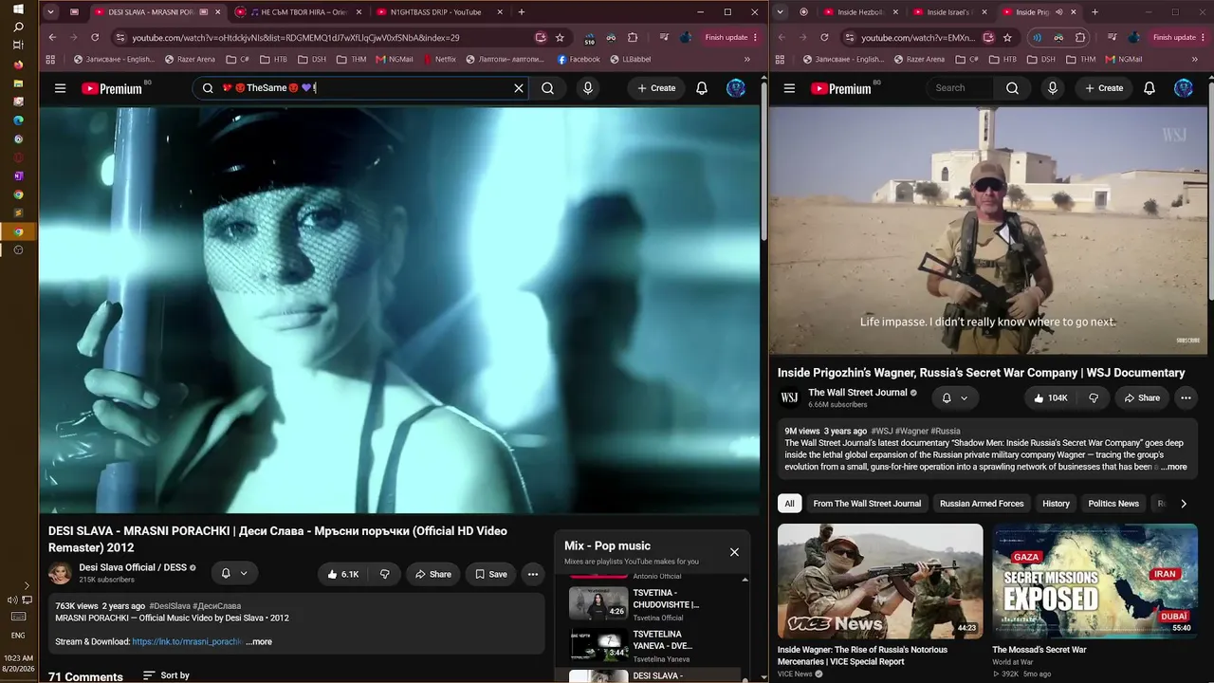Show hidden bookmarks in left browser

pyautogui.click(x=747, y=59)
